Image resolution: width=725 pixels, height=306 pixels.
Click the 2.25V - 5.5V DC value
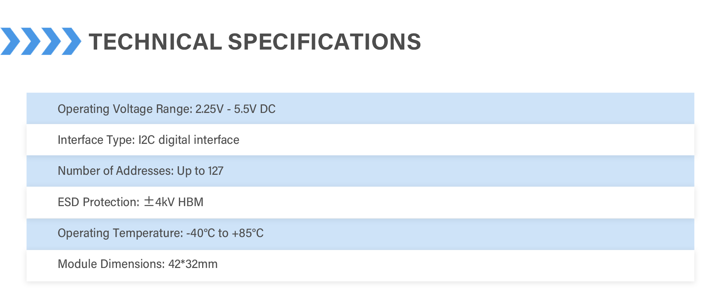(x=235, y=109)
